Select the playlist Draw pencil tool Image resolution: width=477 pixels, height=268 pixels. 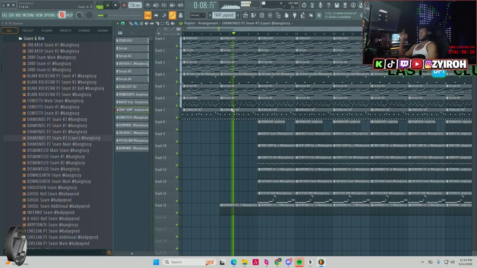click(131, 23)
